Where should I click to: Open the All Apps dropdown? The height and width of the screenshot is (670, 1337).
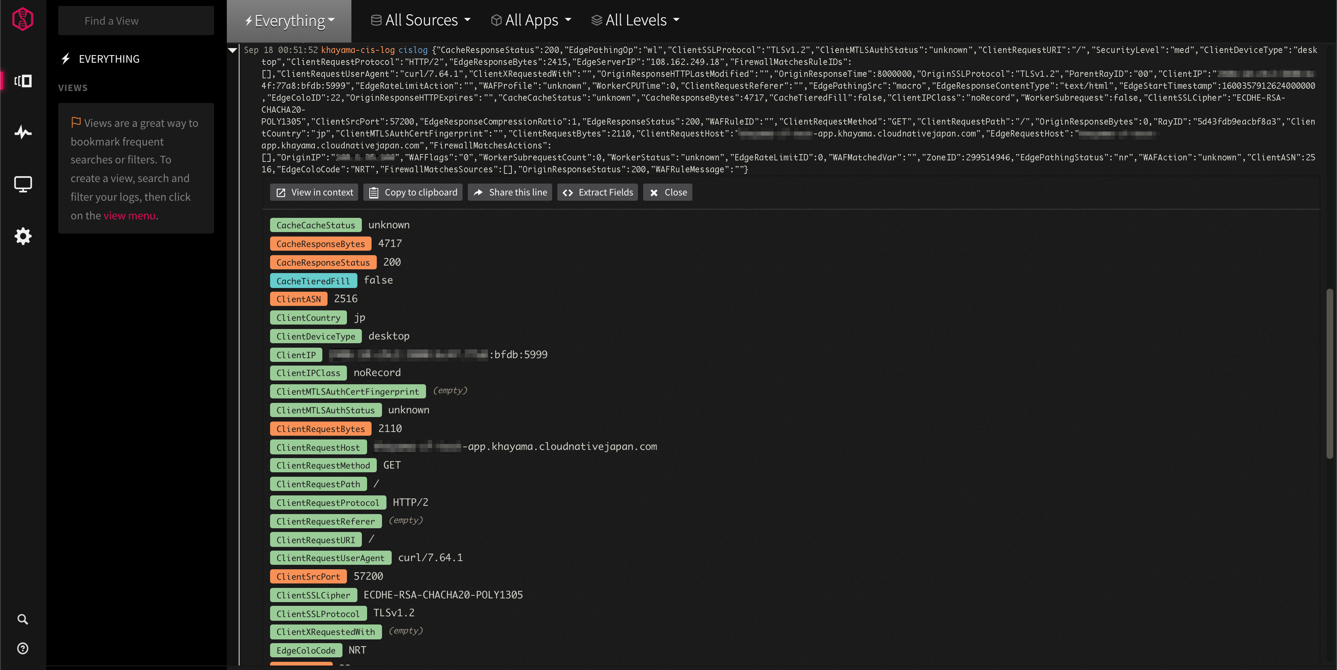pos(531,20)
